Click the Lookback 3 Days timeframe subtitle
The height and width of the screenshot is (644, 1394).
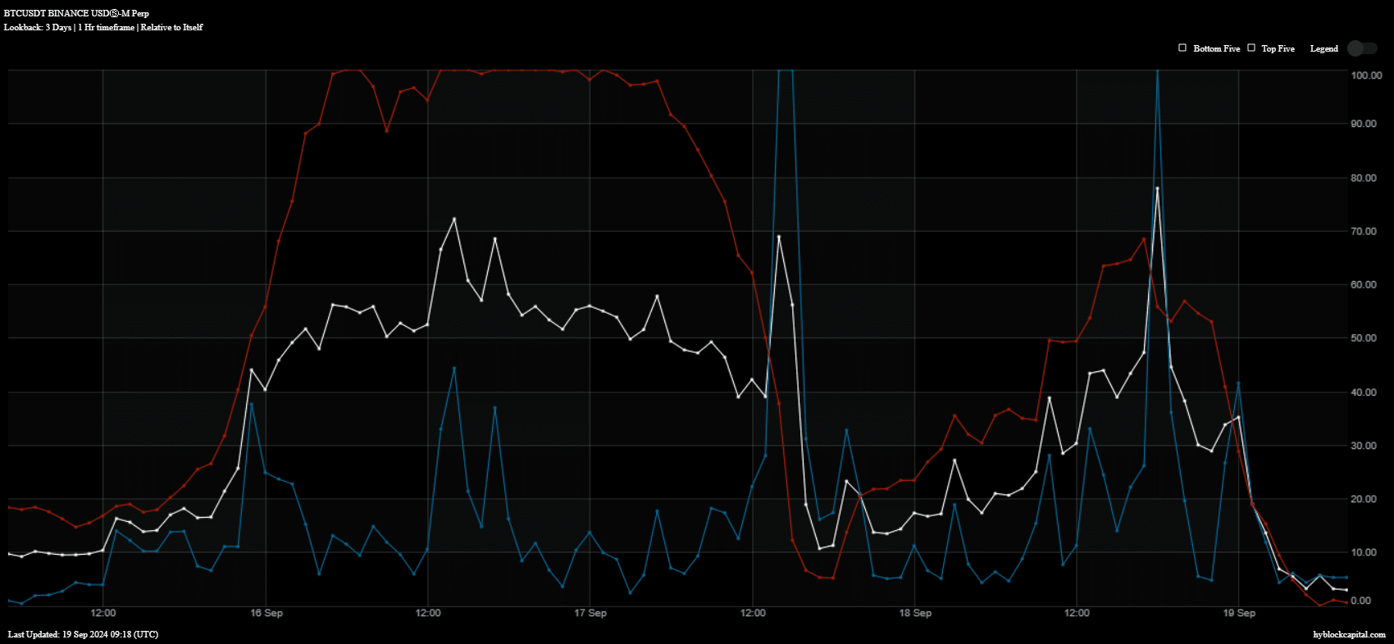coord(103,27)
